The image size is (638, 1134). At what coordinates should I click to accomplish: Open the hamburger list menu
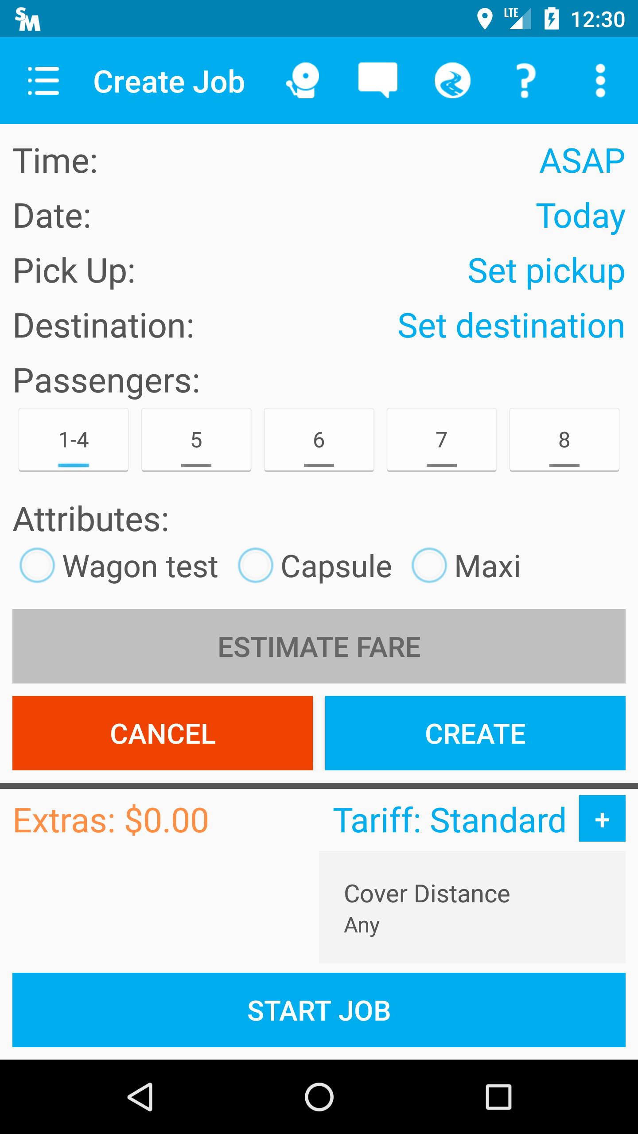click(43, 81)
